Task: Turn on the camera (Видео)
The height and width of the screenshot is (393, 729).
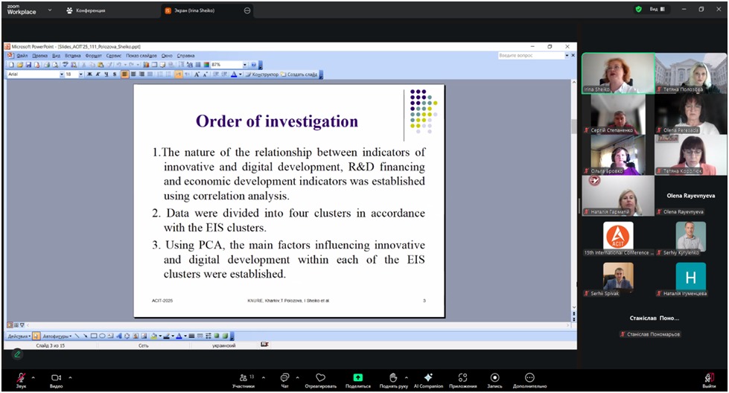Action: (56, 378)
